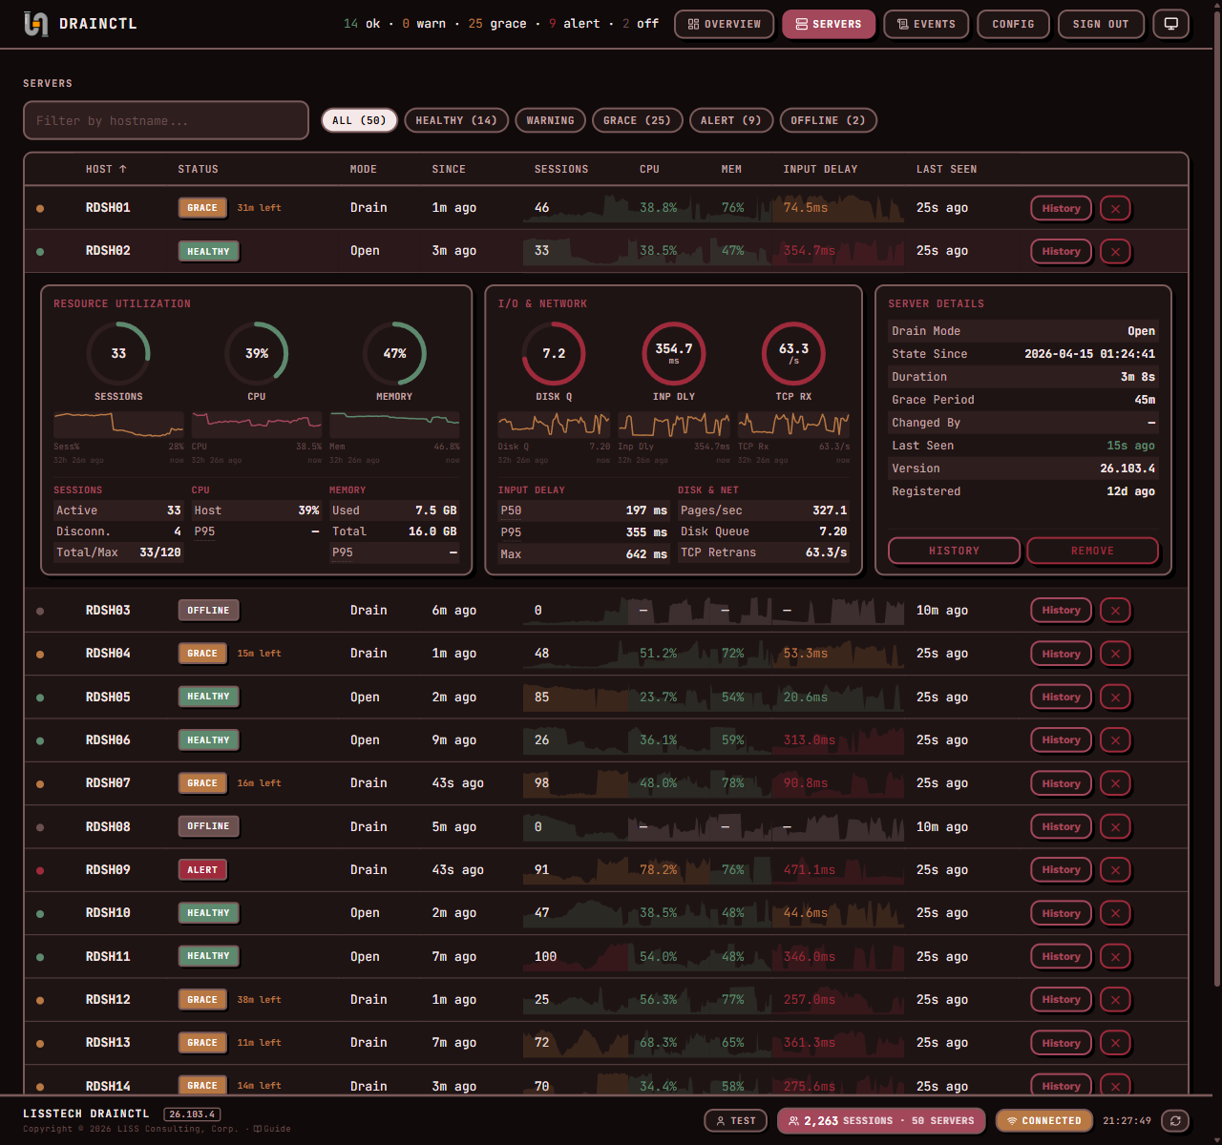Go to the Config page
1222x1145 pixels.
1013,24
